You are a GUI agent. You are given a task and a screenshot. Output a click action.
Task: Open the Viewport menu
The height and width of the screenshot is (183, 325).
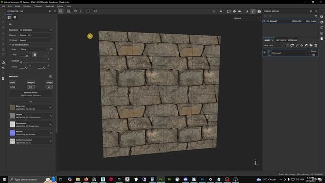[38, 6]
